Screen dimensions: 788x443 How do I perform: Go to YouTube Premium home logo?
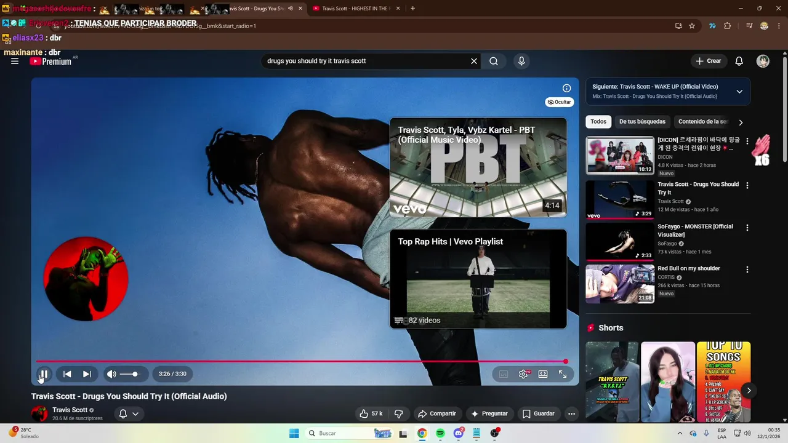click(x=50, y=62)
